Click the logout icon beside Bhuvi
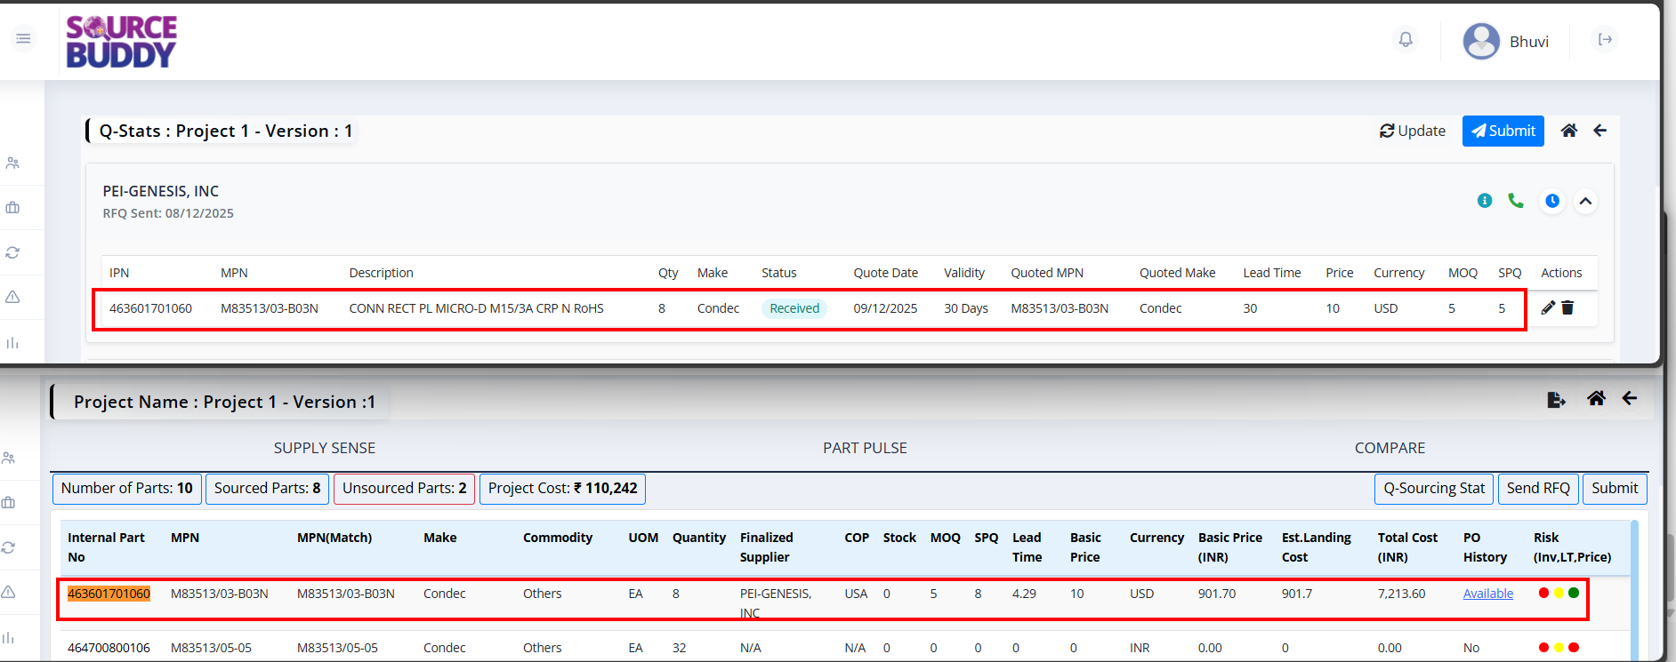The width and height of the screenshot is (1676, 662). [1605, 40]
